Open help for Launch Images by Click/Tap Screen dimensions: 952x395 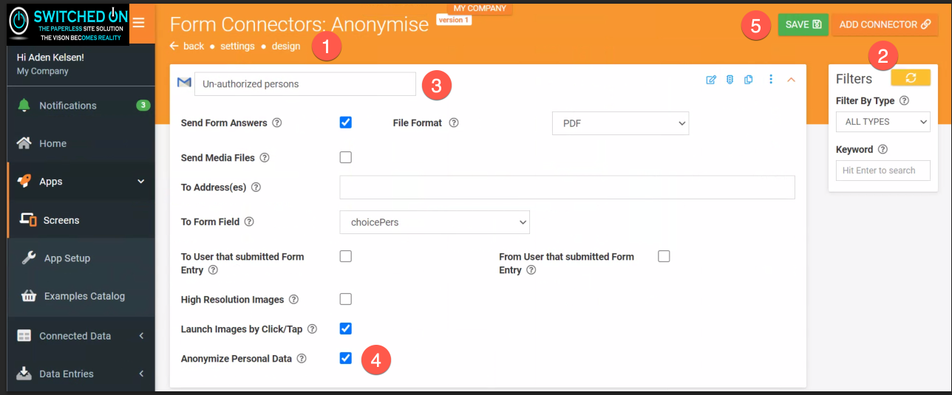pos(312,329)
